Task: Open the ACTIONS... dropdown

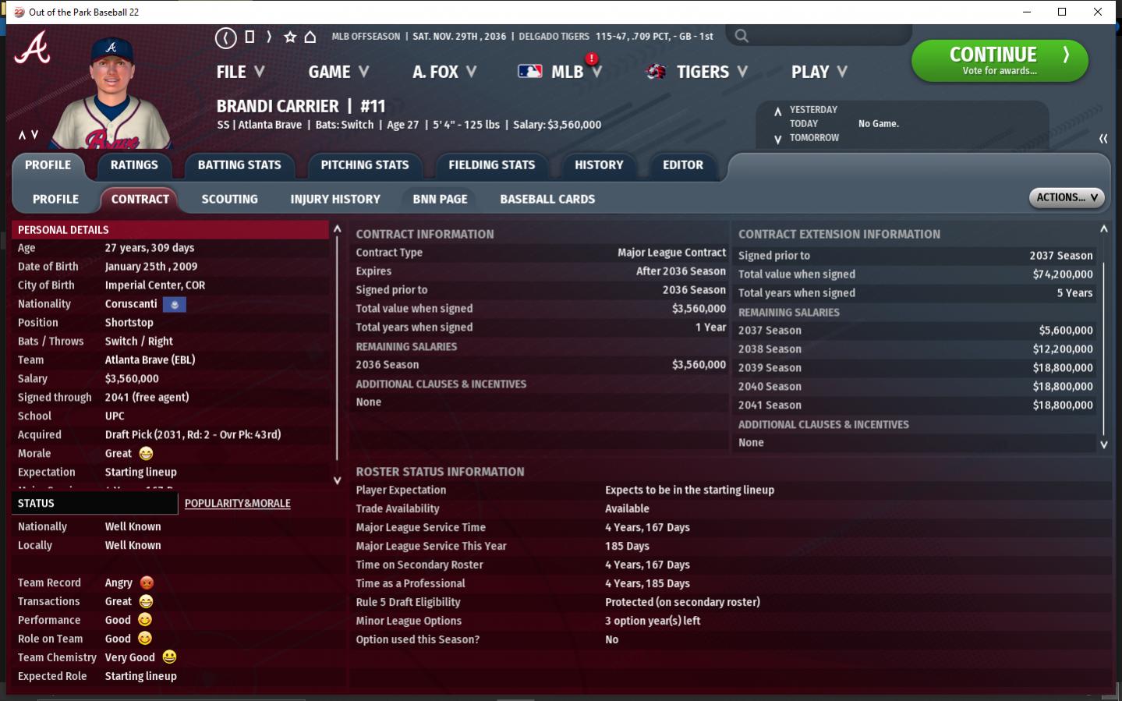Action: [1067, 198]
